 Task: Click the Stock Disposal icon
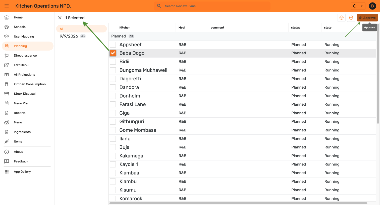pos(7,94)
